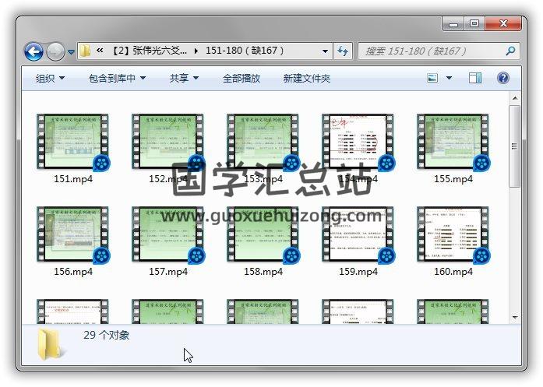Click the 155.mp4 file name label

click(453, 179)
